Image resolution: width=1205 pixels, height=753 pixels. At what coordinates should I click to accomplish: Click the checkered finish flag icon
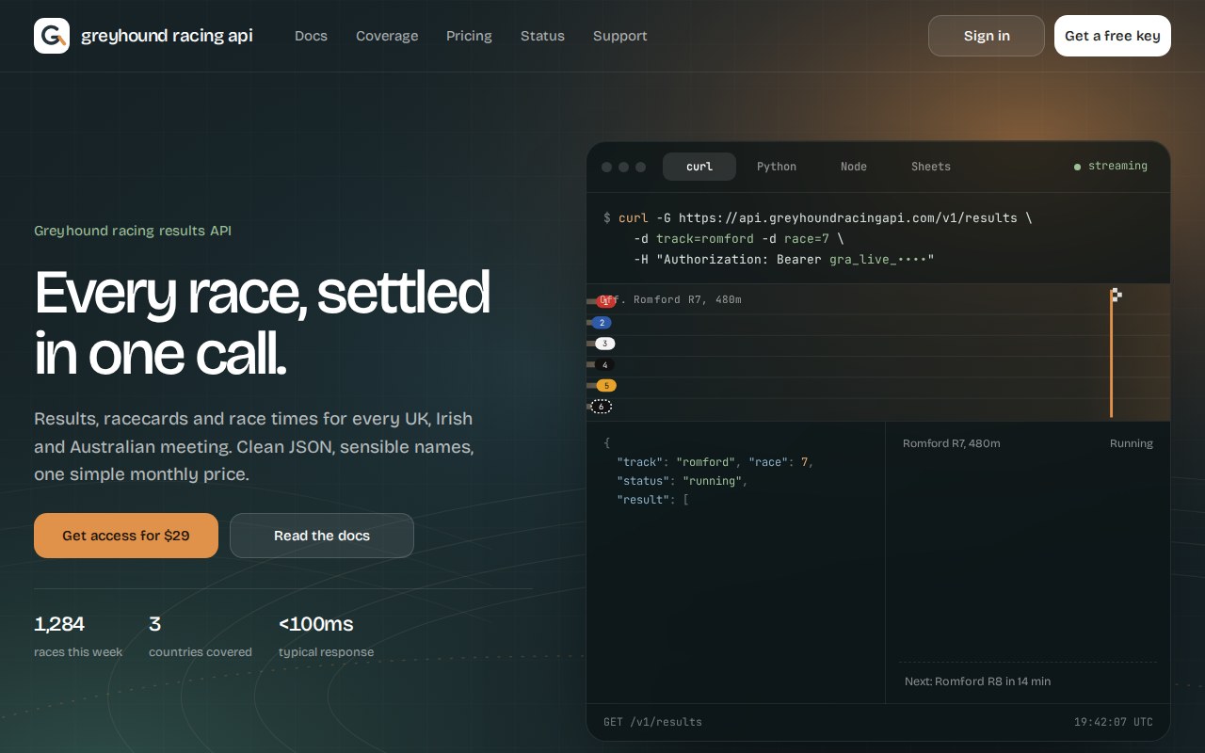1117,295
